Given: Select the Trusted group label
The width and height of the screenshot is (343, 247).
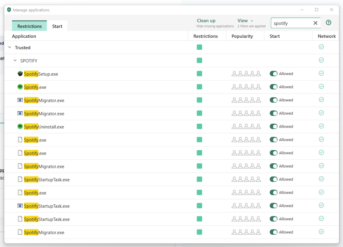Looking at the screenshot, I should tap(23, 48).
